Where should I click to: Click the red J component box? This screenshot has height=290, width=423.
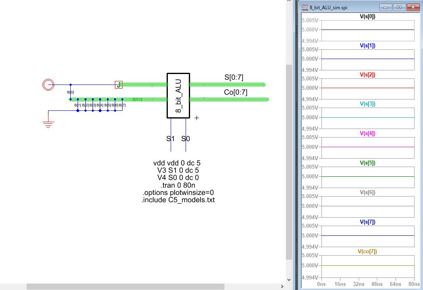pos(118,85)
